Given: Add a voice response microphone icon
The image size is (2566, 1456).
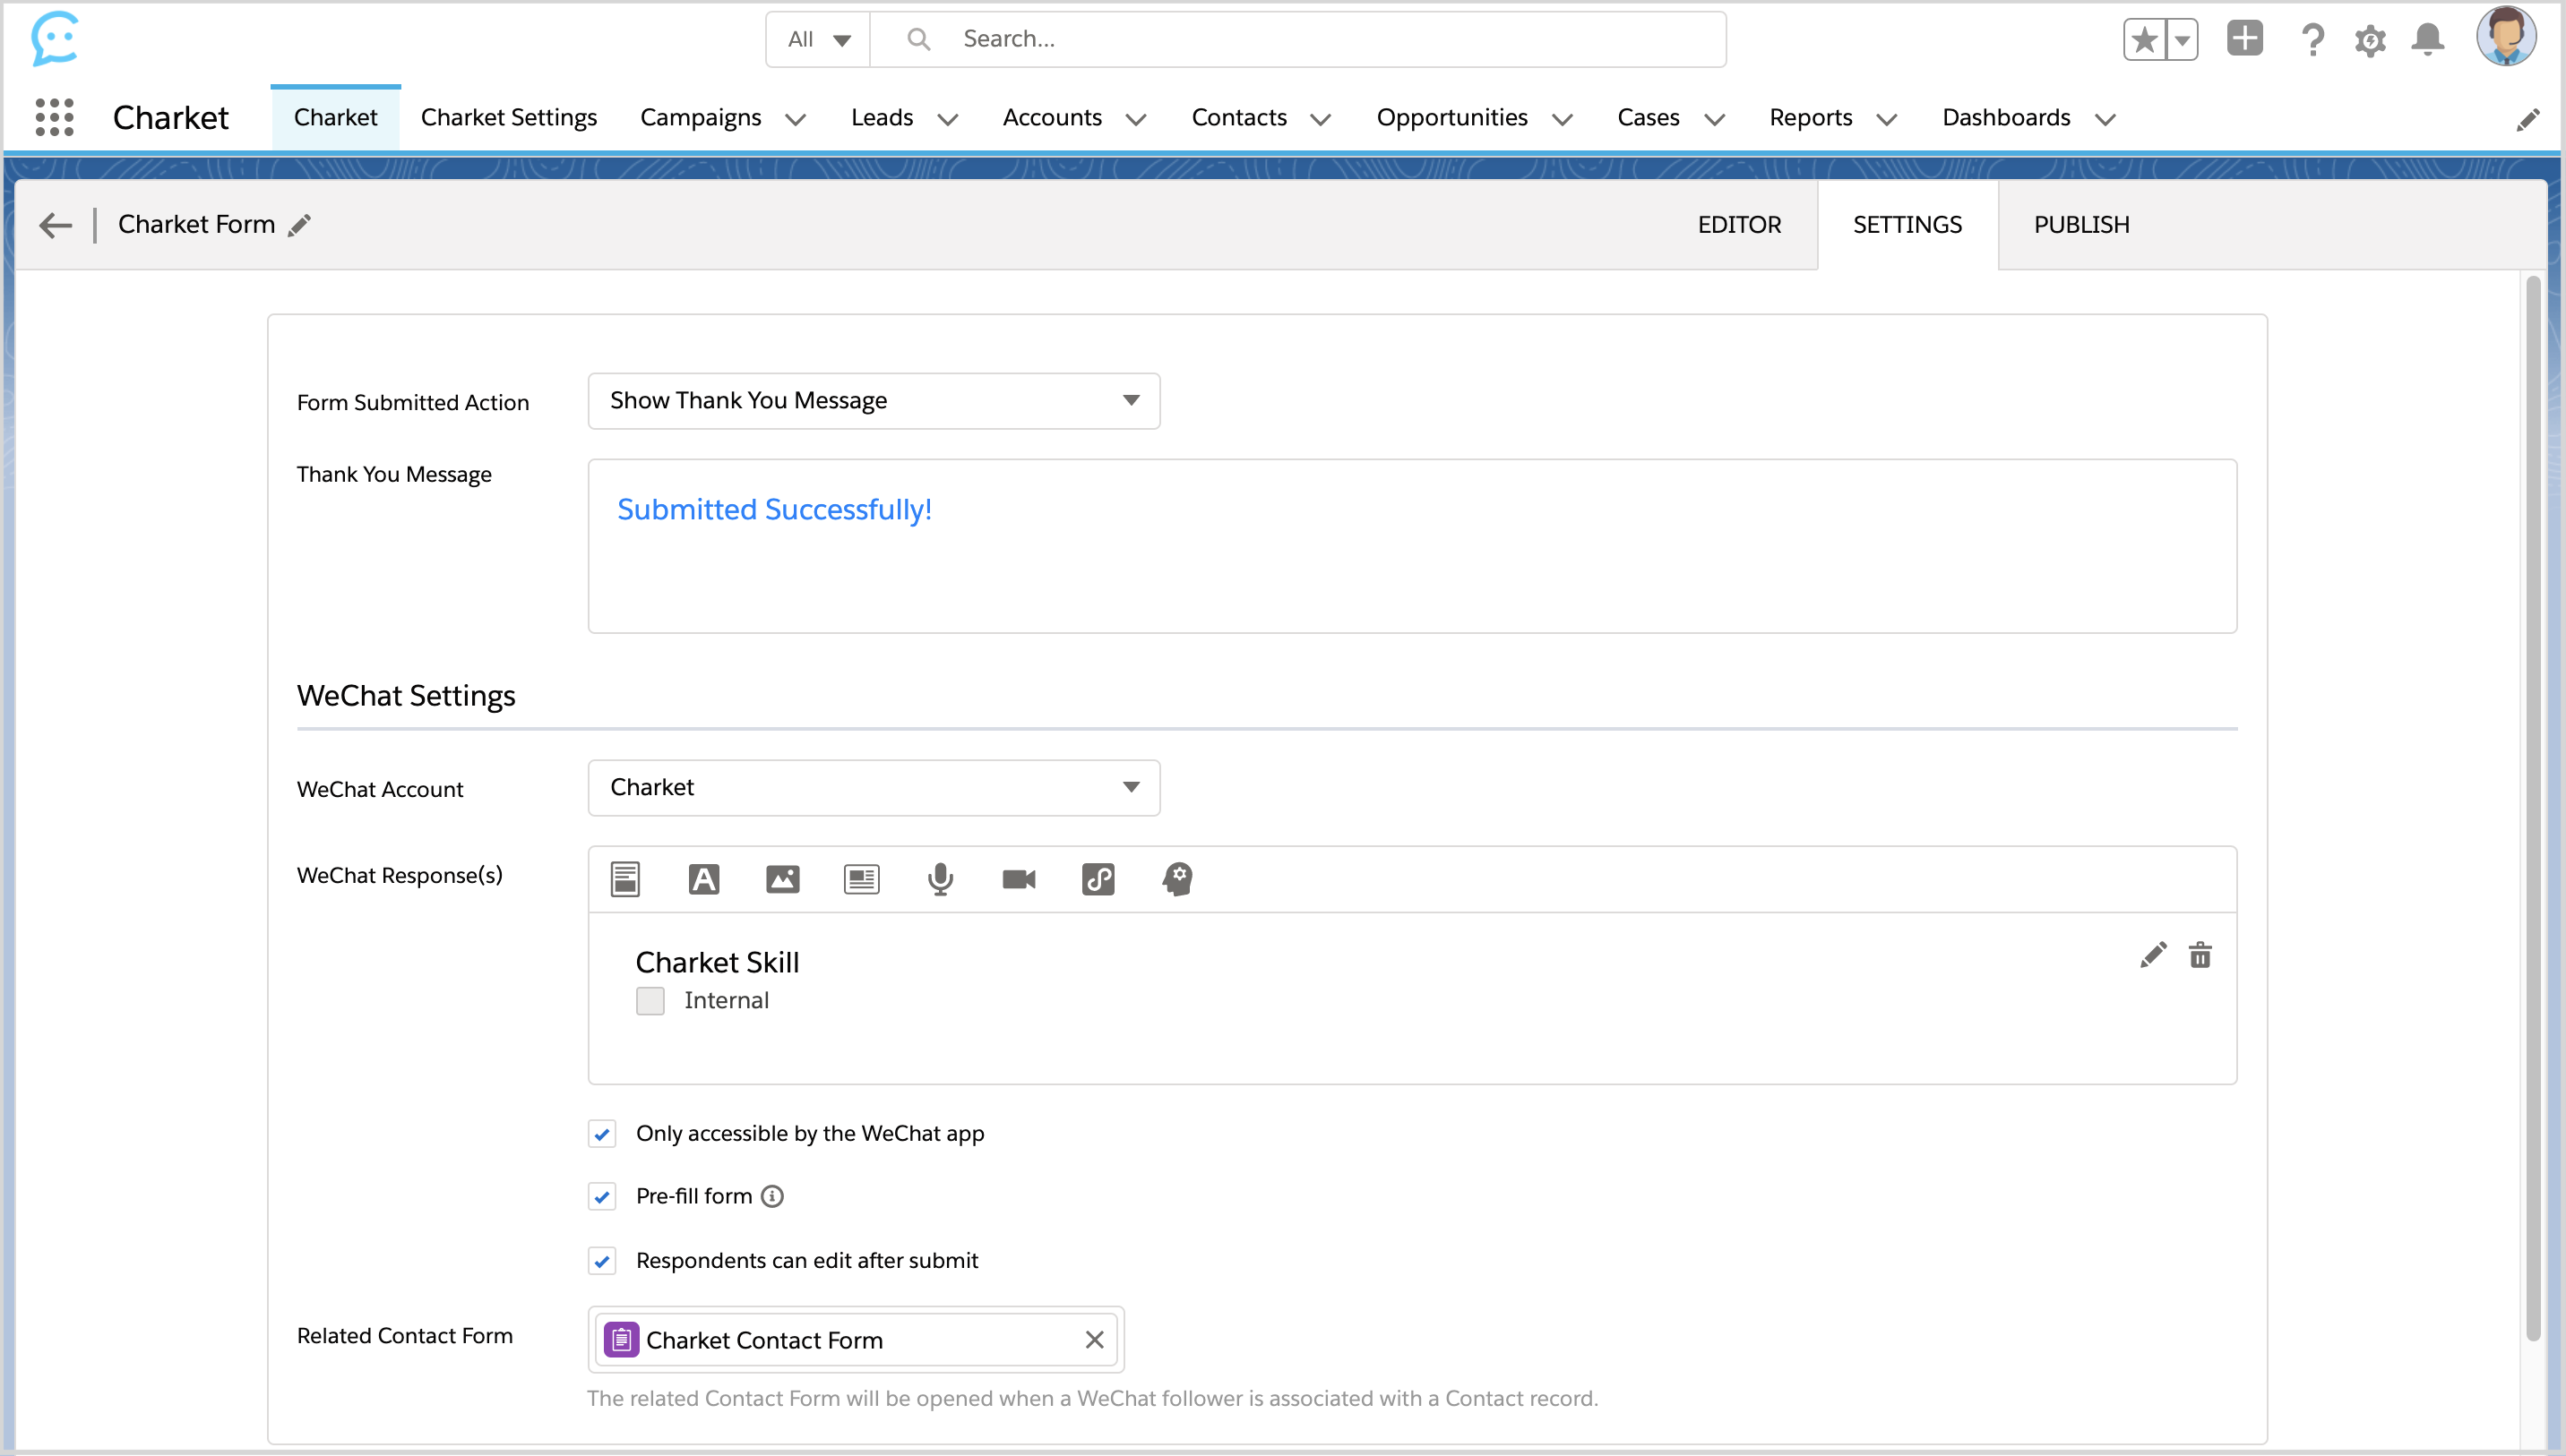Looking at the screenshot, I should tap(941, 879).
